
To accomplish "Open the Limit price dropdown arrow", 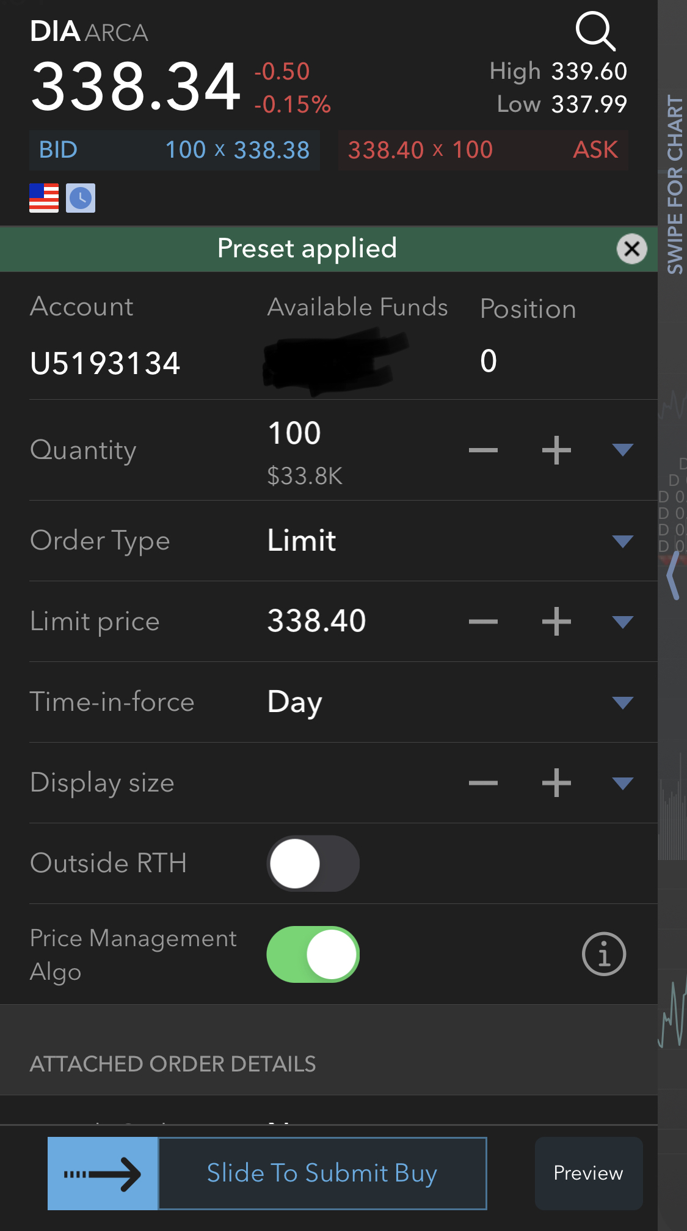I will click(622, 622).
